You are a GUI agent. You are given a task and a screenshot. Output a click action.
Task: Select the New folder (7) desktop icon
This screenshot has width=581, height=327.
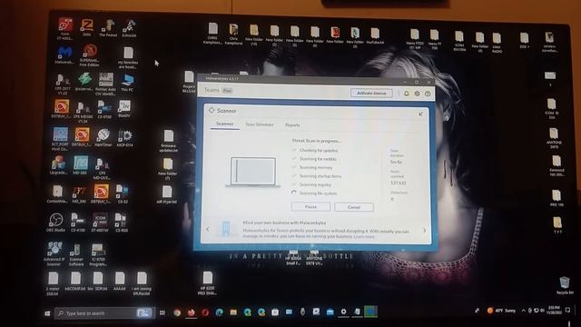point(167,169)
